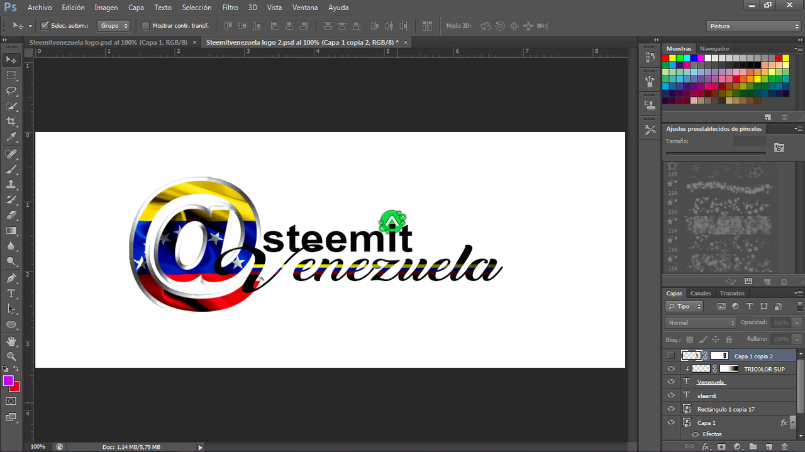The width and height of the screenshot is (805, 452).
Task: Open the Capas panel options menu
Action: (799, 294)
